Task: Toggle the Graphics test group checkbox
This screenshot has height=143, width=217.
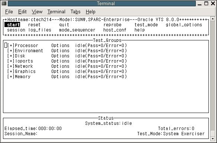Action: pyautogui.click(x=11, y=71)
